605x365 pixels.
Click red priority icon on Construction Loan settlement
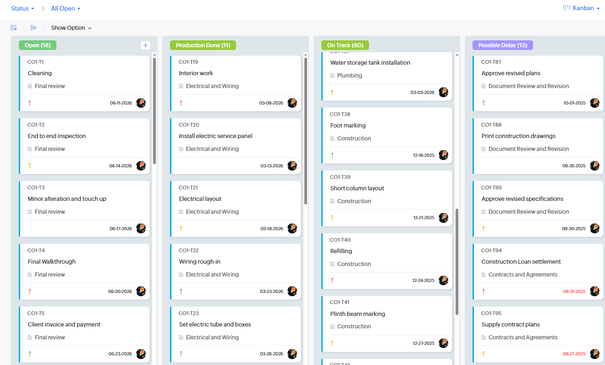[484, 291]
